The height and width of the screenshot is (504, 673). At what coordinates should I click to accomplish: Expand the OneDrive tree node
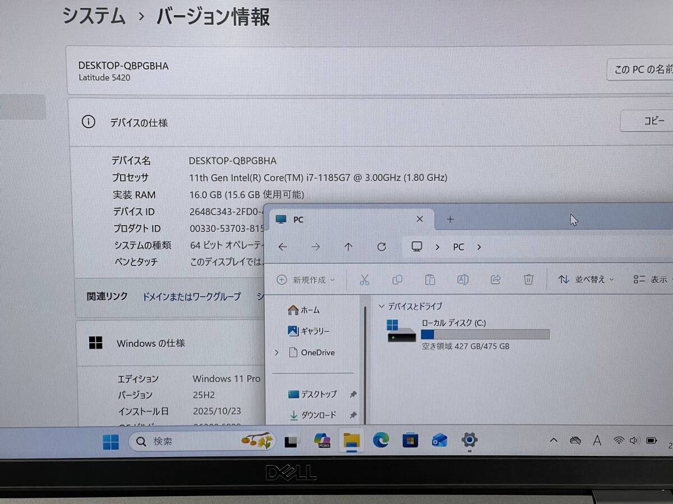point(276,352)
